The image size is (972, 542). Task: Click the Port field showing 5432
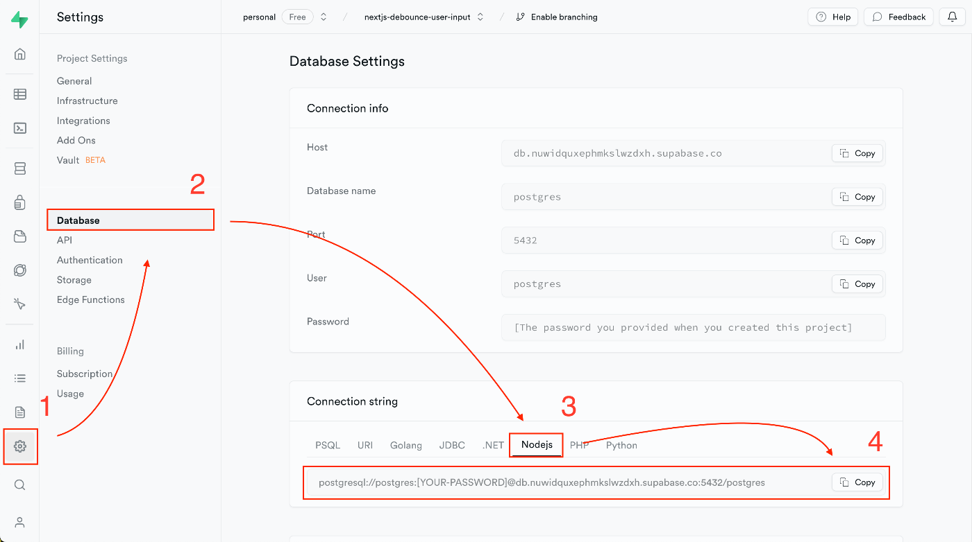(x=667, y=241)
